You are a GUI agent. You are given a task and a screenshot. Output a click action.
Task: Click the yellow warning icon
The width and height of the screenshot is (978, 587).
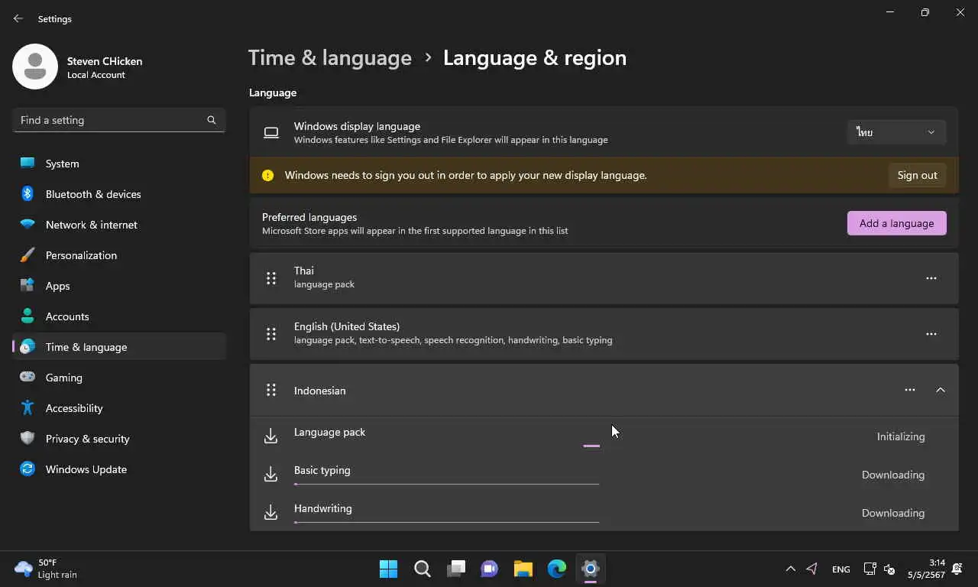(267, 175)
